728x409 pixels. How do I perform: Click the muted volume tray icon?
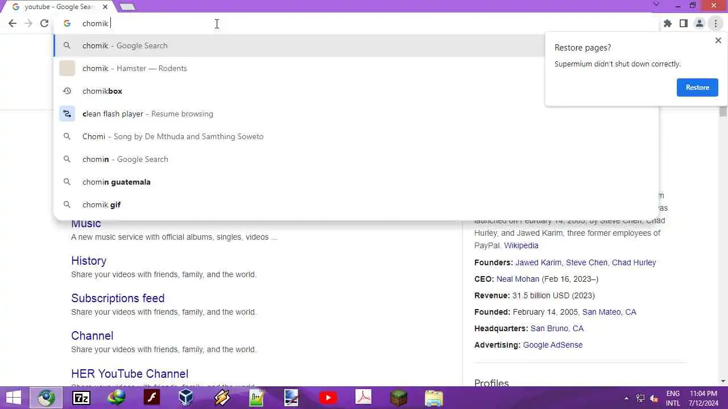click(654, 398)
